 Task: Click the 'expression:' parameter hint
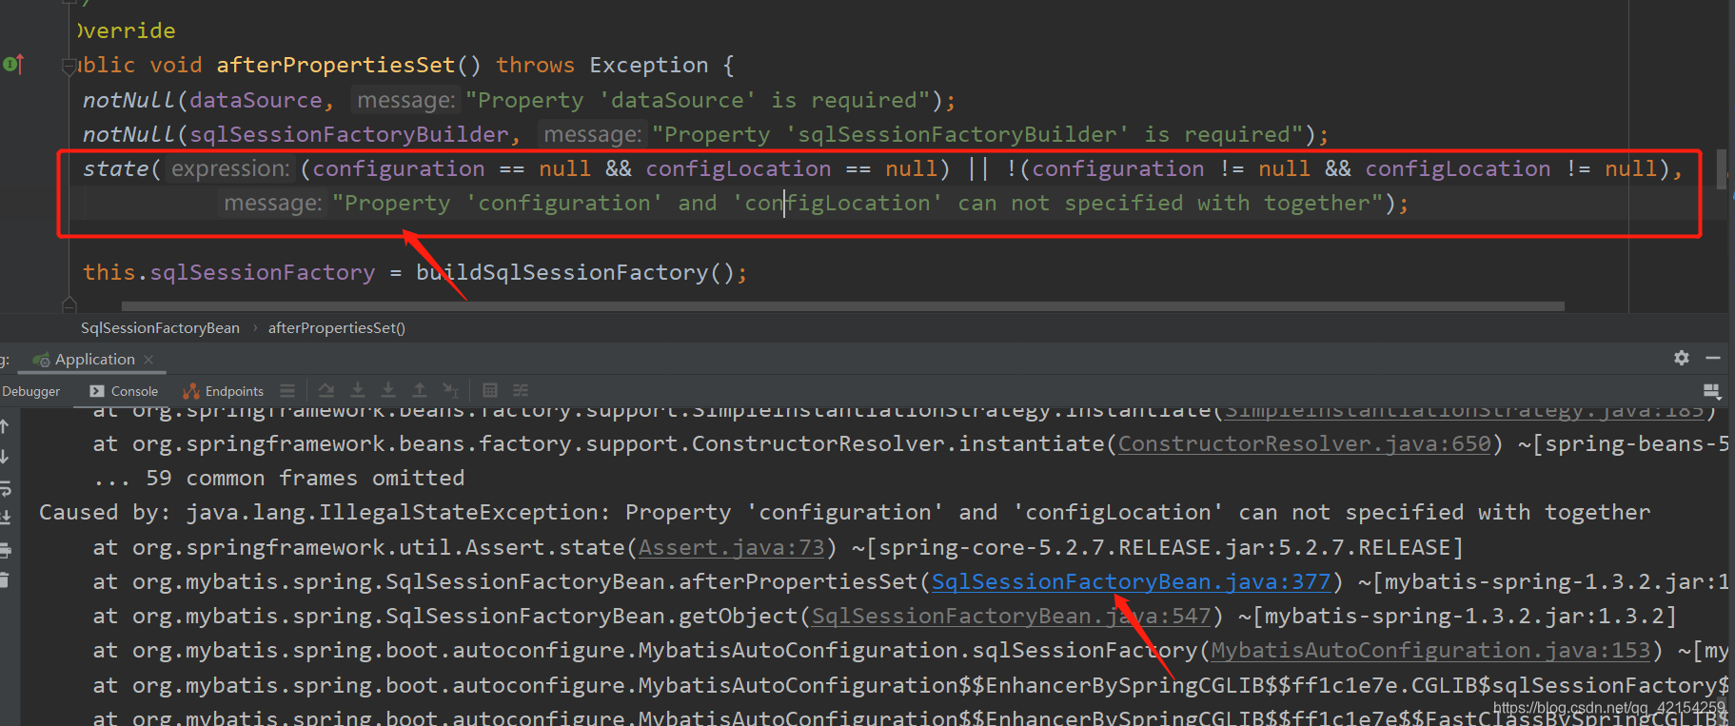click(x=230, y=168)
